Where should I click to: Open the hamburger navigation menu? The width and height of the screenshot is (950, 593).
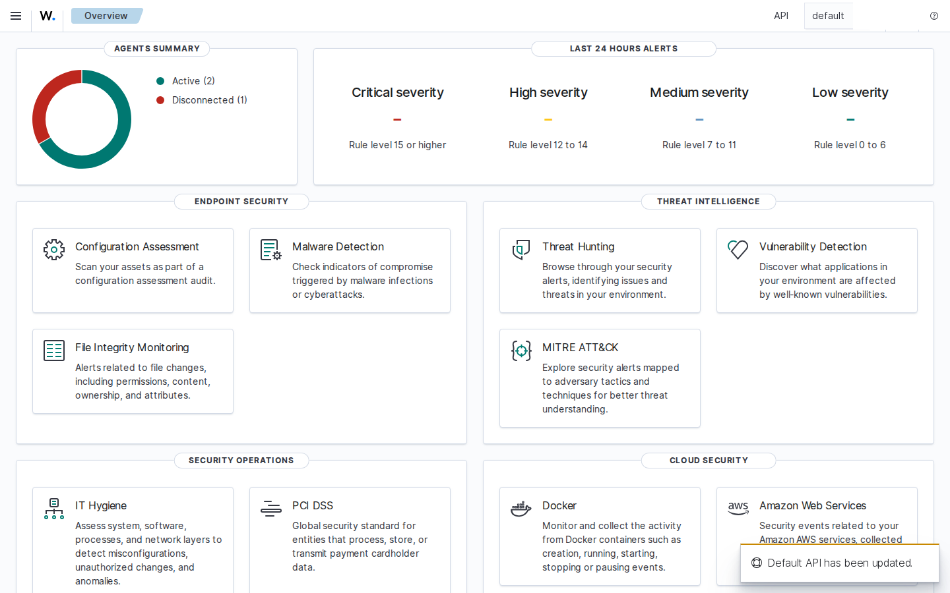click(16, 16)
